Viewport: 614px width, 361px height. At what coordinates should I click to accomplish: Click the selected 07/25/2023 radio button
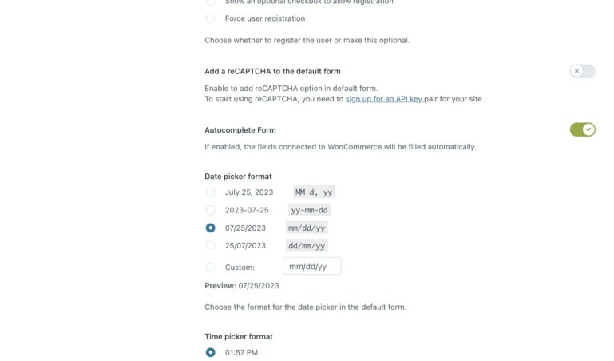(x=210, y=228)
